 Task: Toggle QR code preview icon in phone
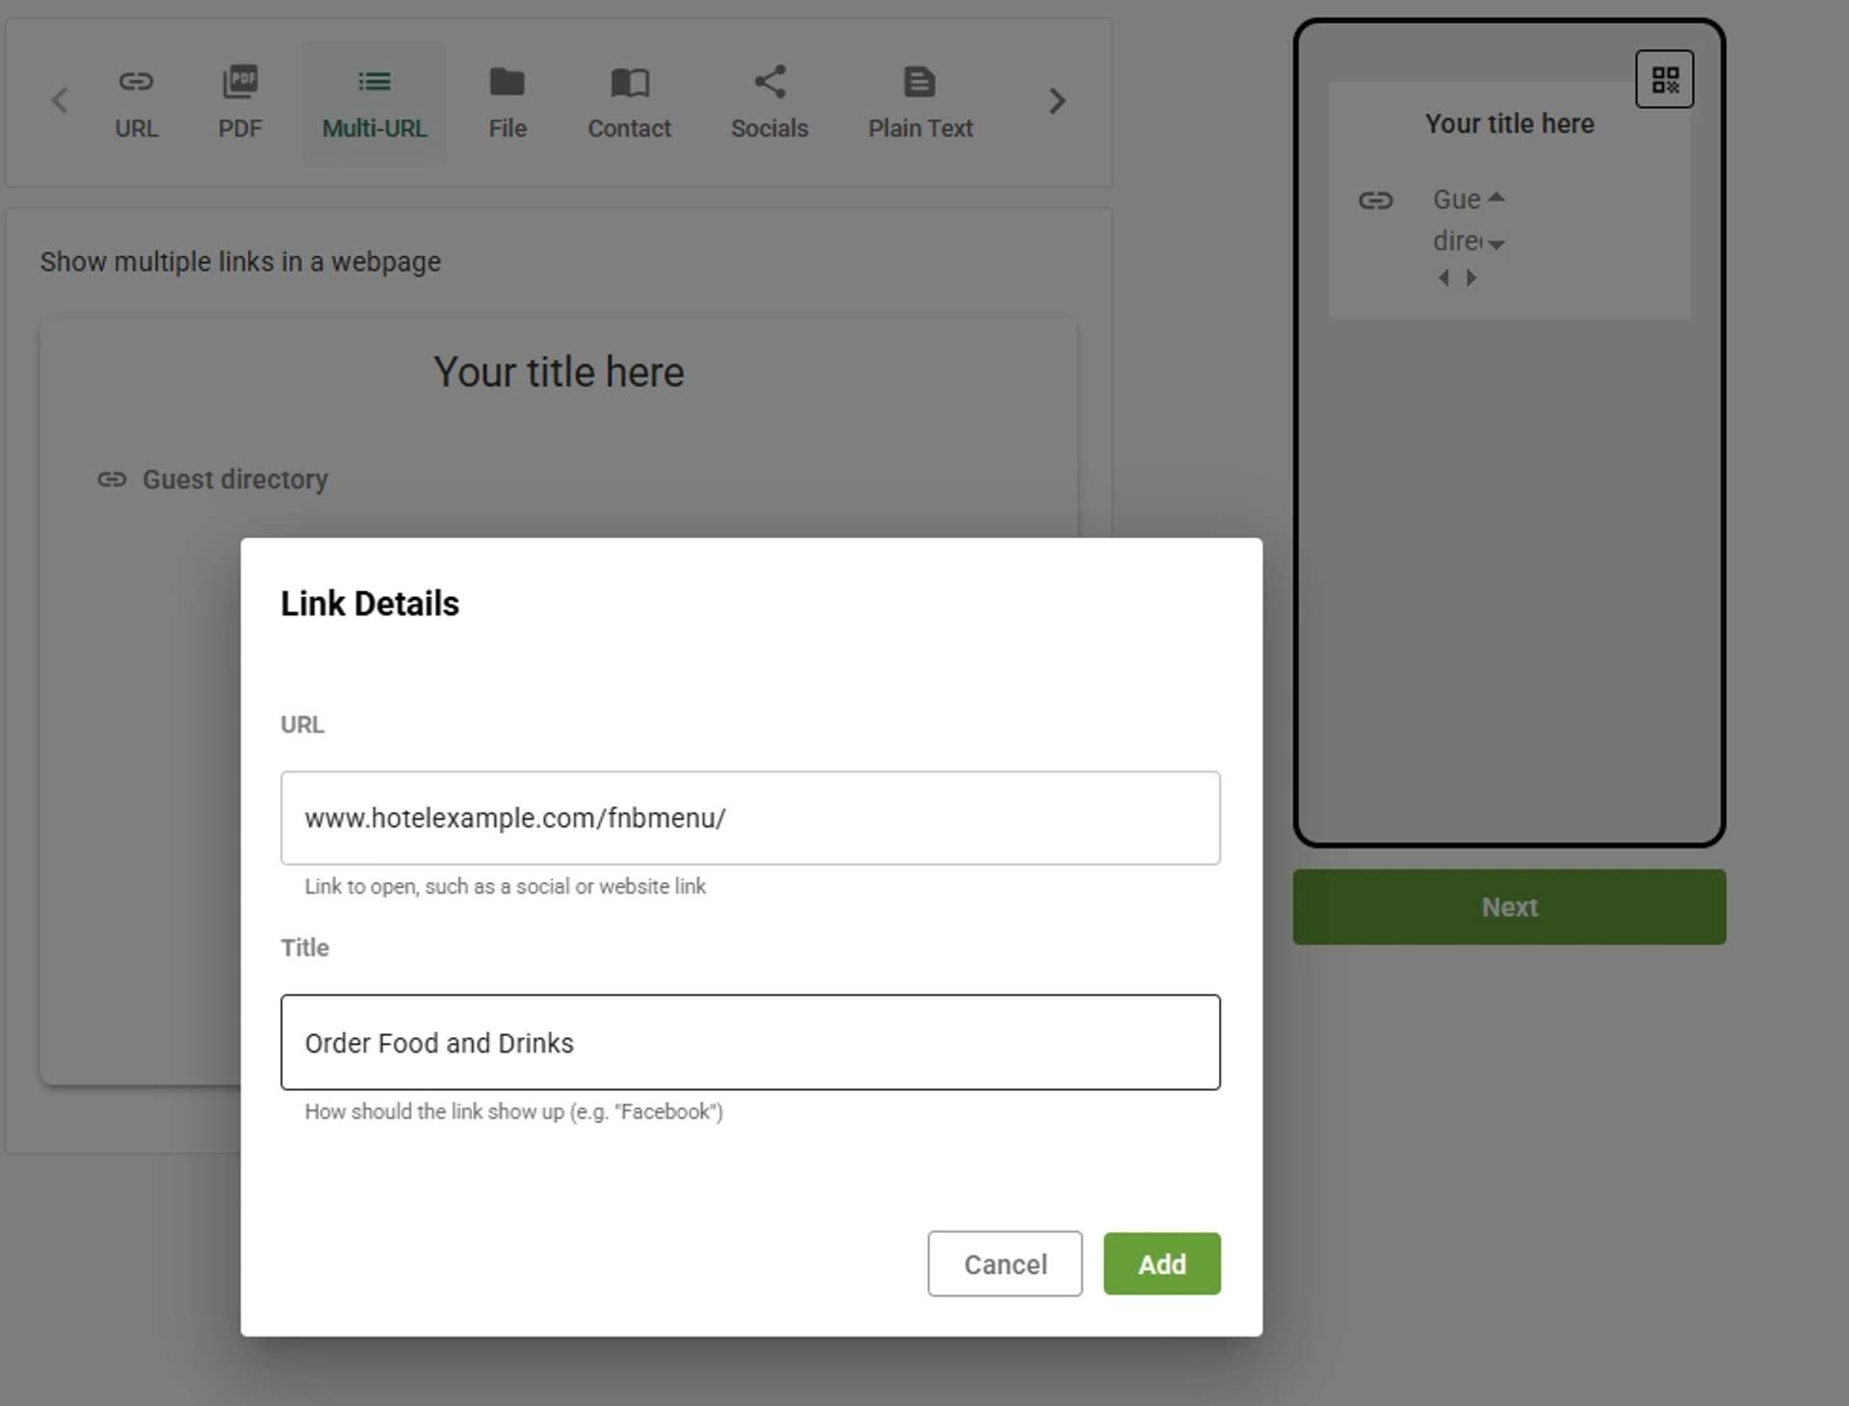point(1665,79)
